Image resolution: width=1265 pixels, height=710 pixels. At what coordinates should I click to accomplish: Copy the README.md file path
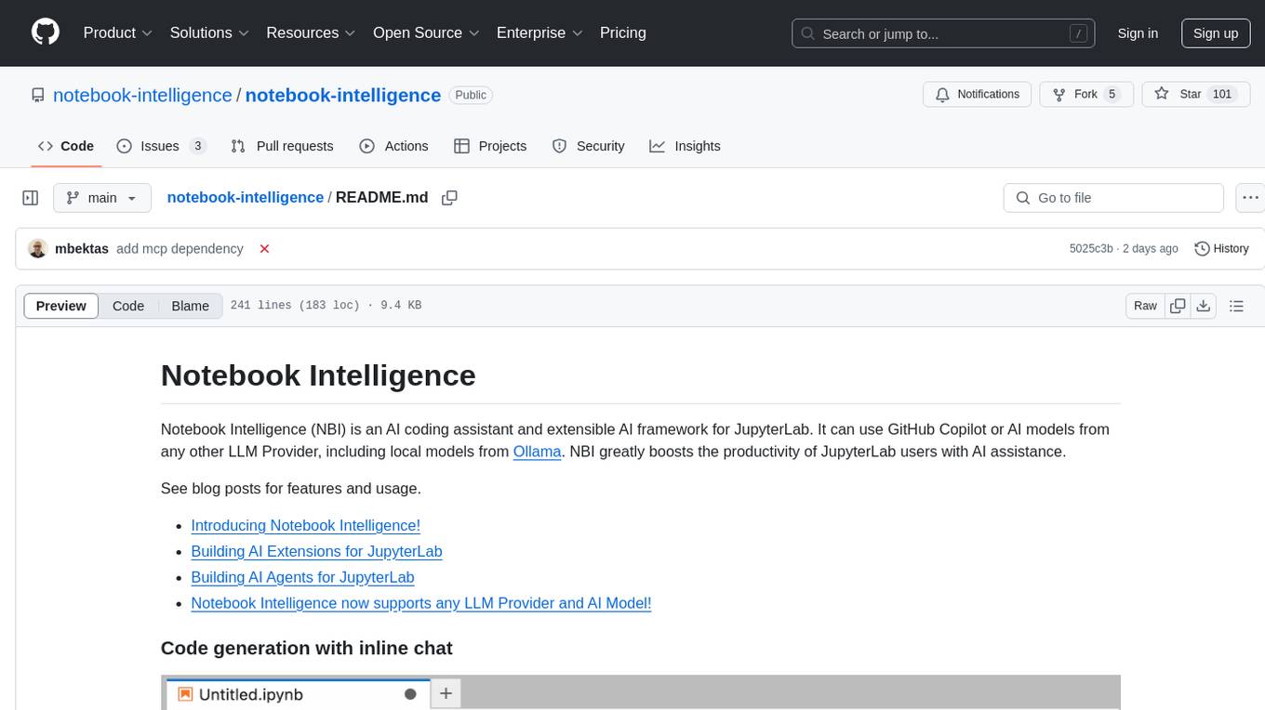point(449,198)
